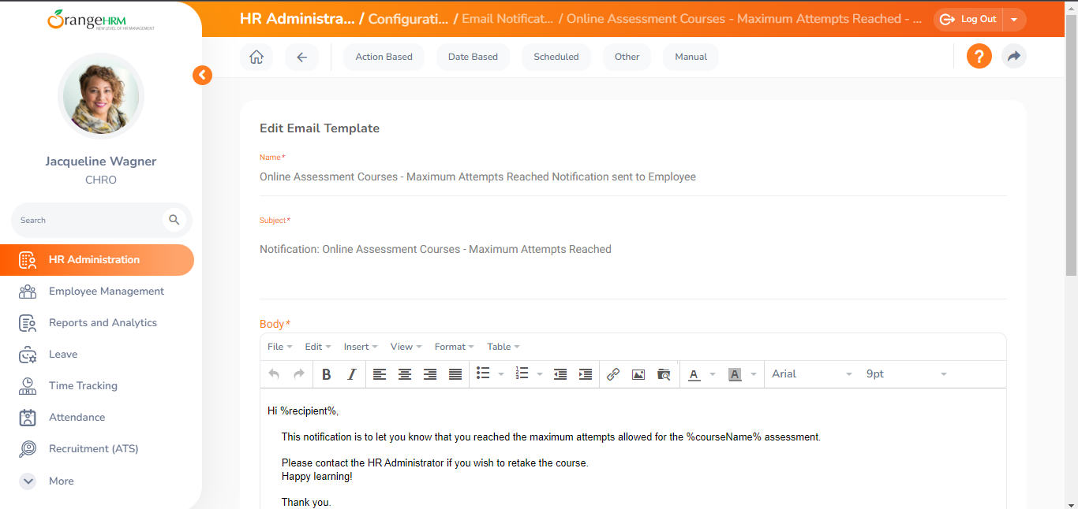1078x509 pixels.
Task: Collapse the sidebar with the orange chevron
Action: (x=202, y=75)
